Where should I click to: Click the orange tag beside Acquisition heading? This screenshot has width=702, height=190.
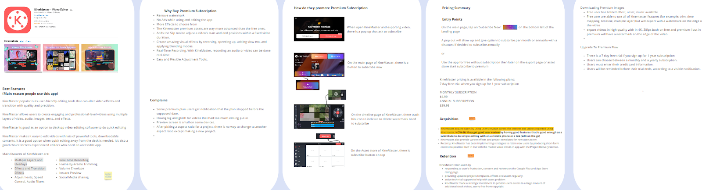pyautogui.click(x=472, y=118)
